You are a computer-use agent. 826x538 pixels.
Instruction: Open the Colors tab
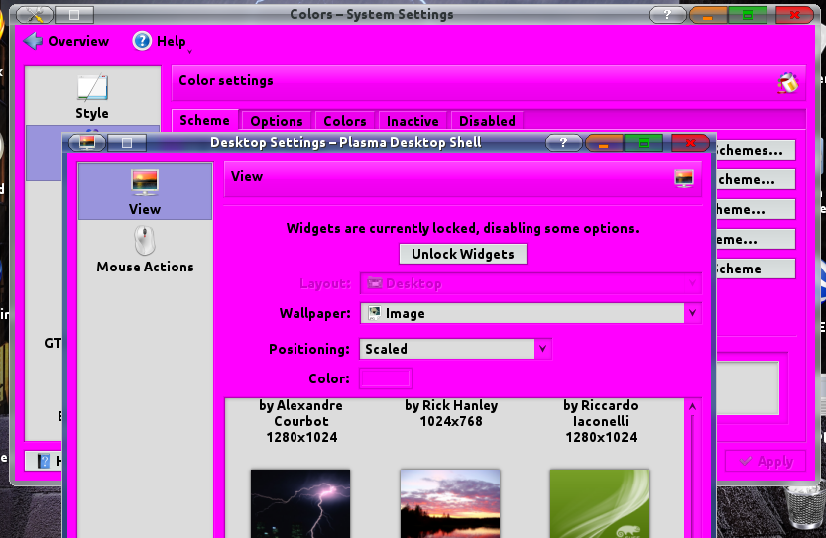click(x=345, y=121)
